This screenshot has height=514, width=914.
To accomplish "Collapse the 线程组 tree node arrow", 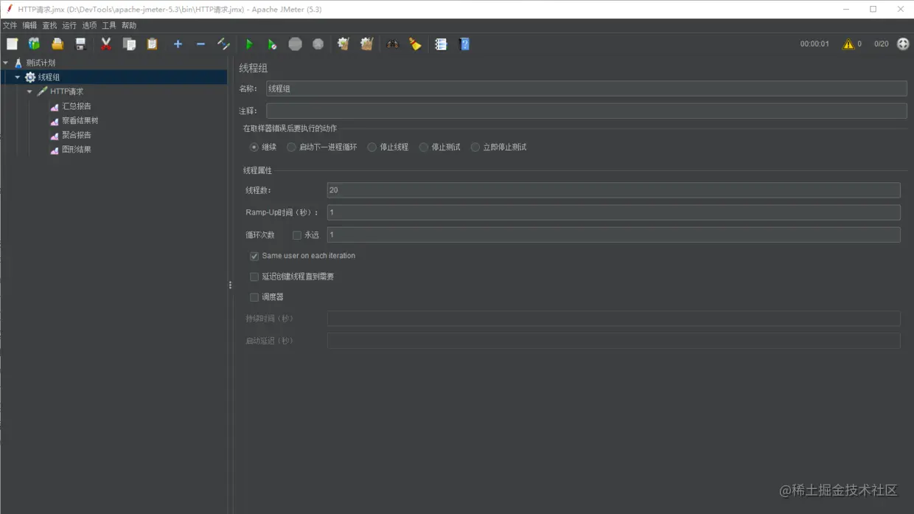I will click(18, 77).
